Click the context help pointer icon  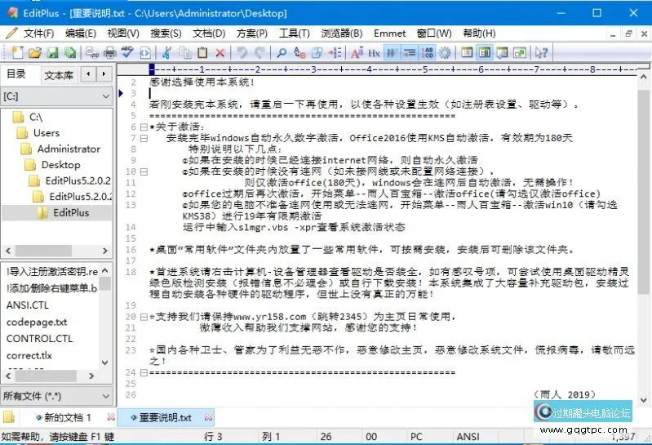coord(542,53)
